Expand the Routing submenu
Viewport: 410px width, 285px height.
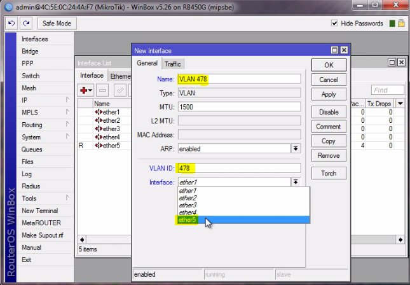pos(67,124)
